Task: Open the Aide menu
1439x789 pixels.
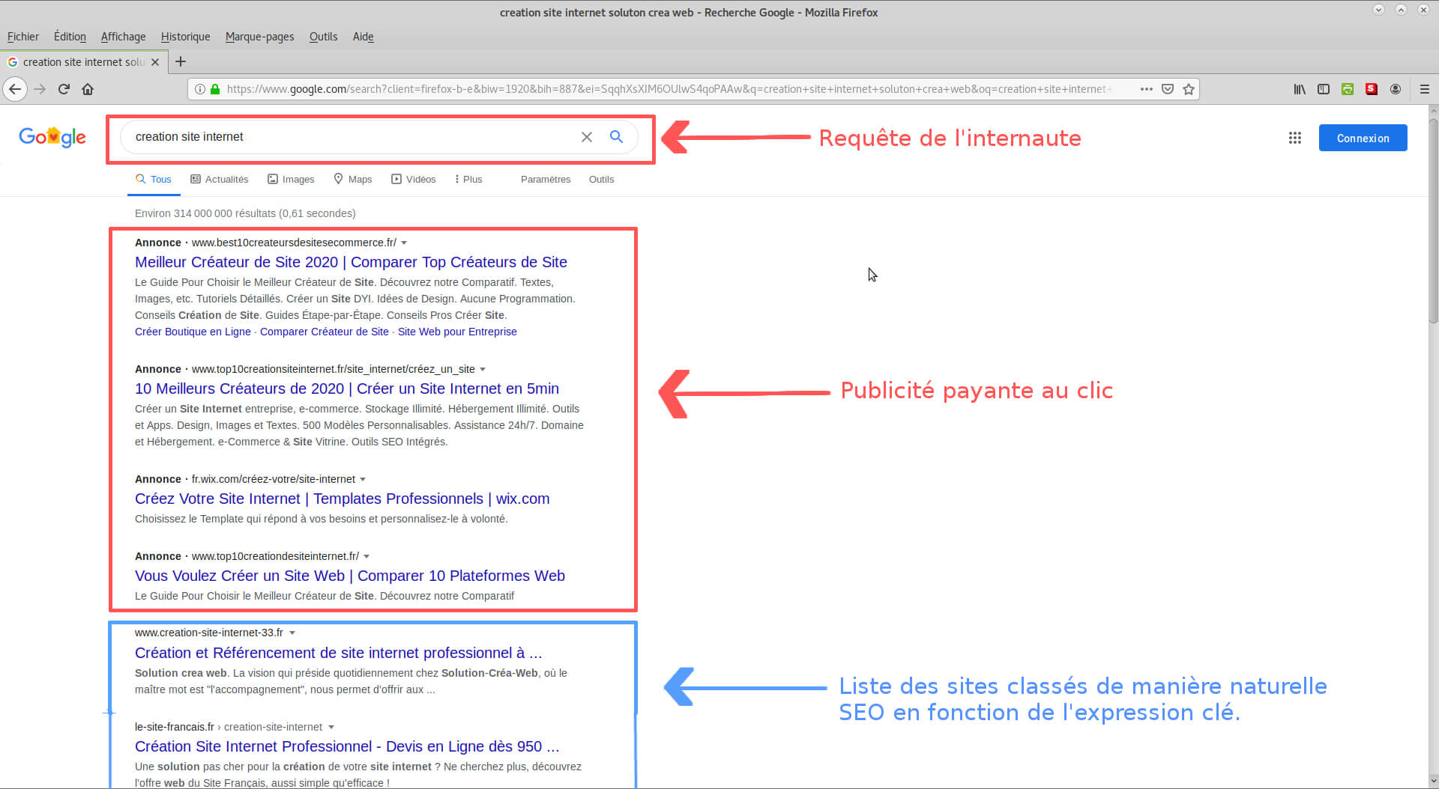Action: 363,37
